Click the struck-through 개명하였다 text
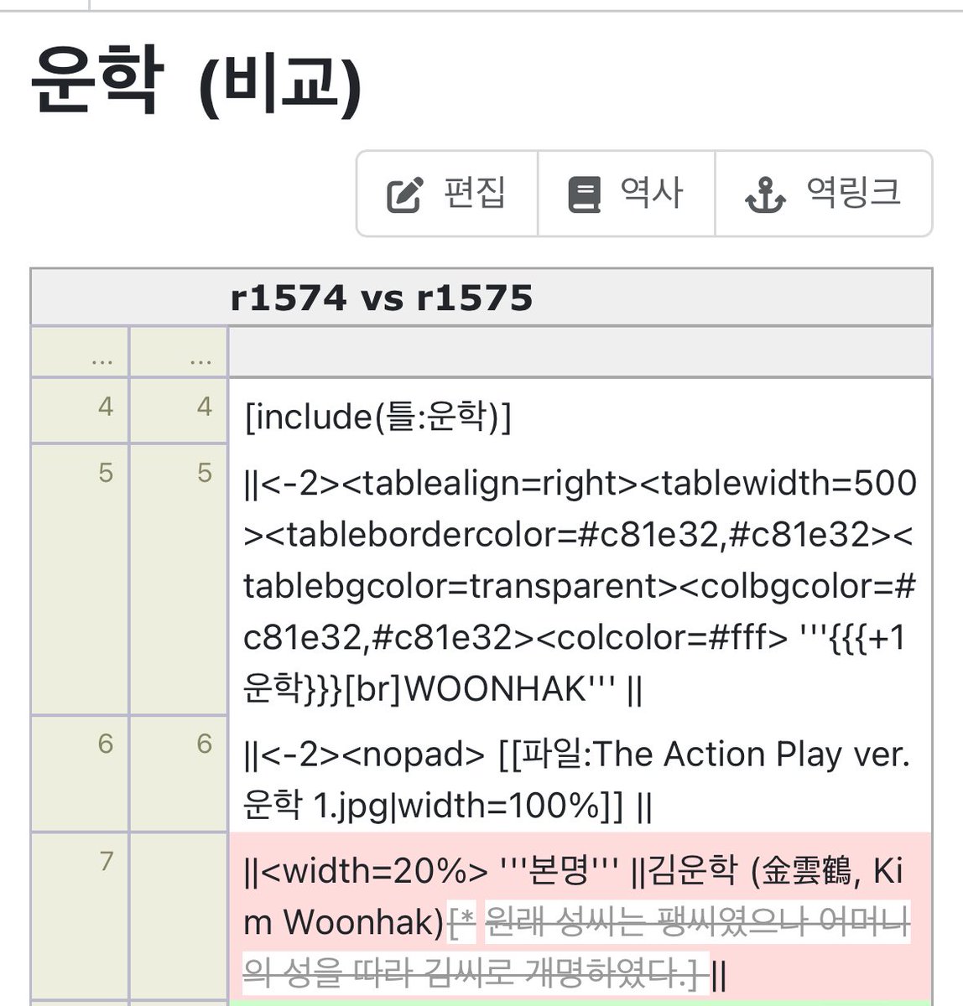The image size is (963, 1006). pos(611,973)
